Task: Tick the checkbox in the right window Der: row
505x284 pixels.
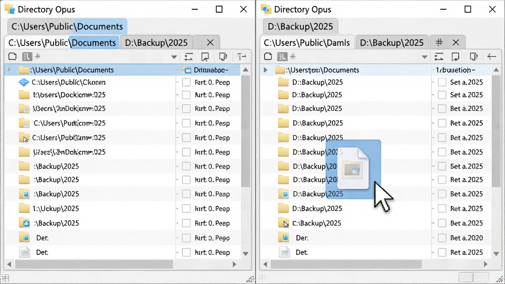Action: click(x=442, y=238)
